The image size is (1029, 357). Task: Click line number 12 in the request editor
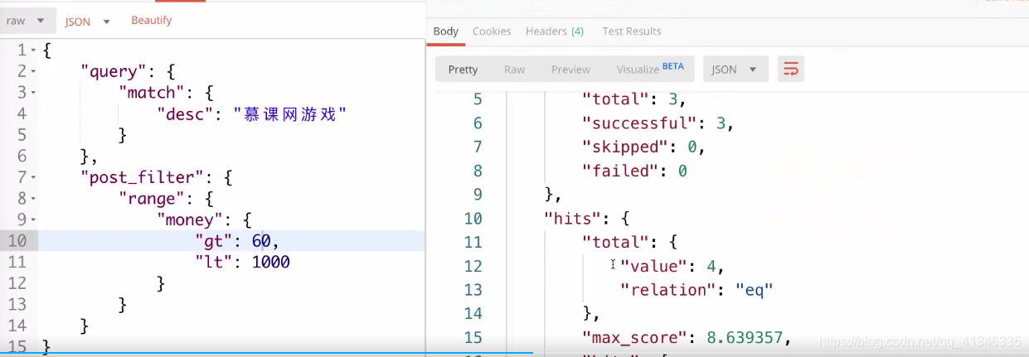18,283
